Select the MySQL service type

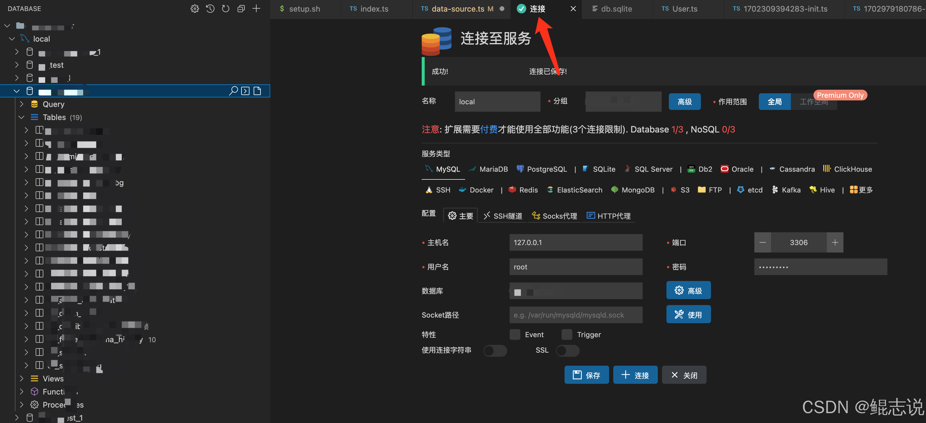tap(443, 169)
